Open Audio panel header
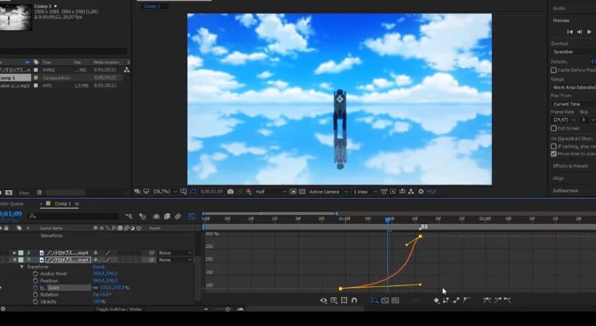This screenshot has width=596, height=326. (559, 8)
